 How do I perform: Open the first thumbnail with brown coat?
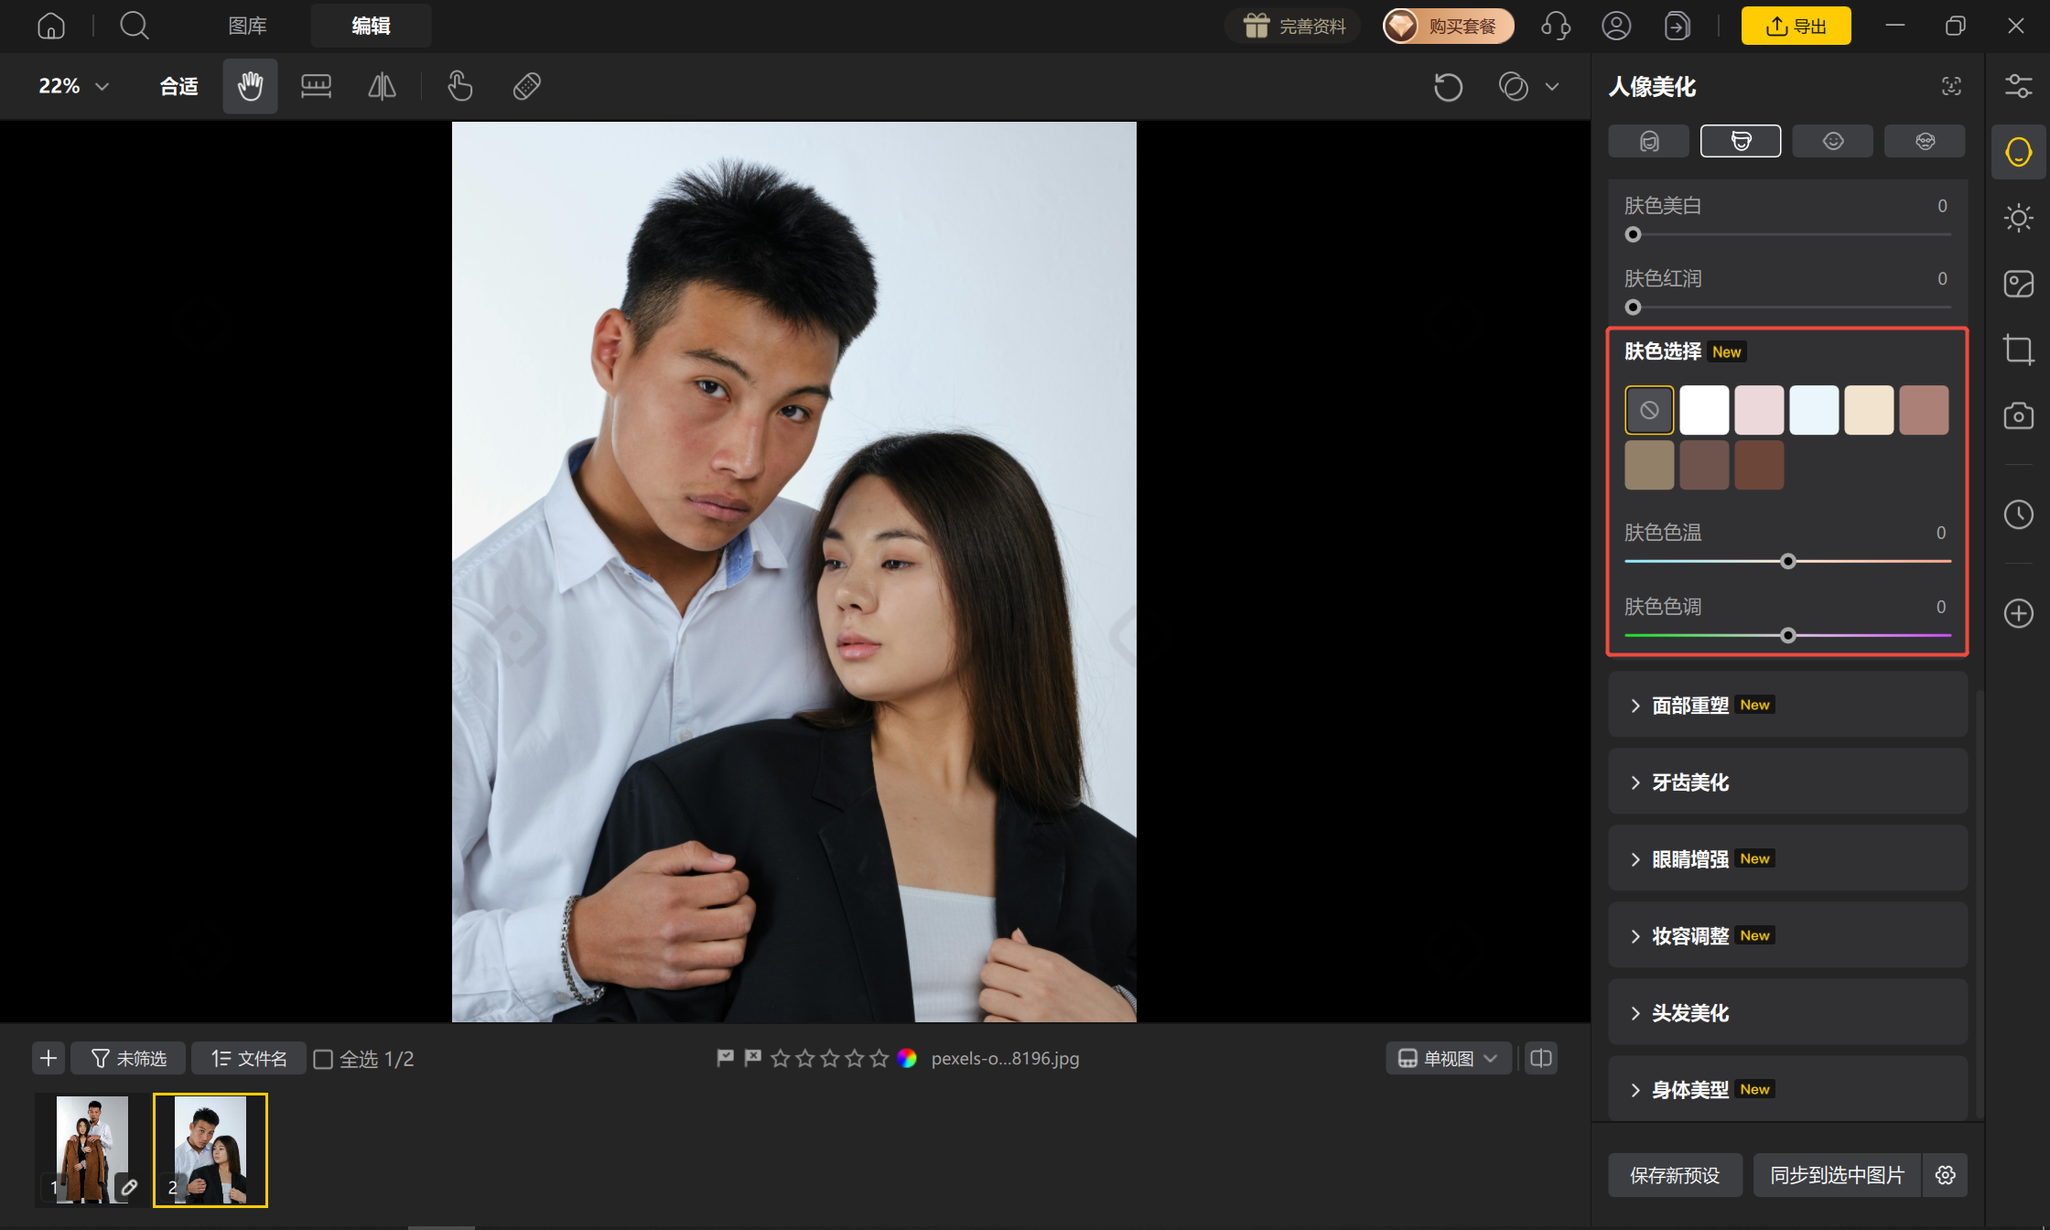(x=92, y=1149)
